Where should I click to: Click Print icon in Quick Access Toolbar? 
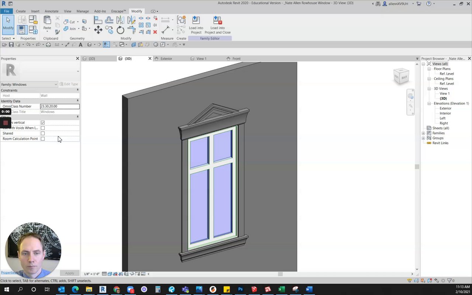(x=48, y=45)
